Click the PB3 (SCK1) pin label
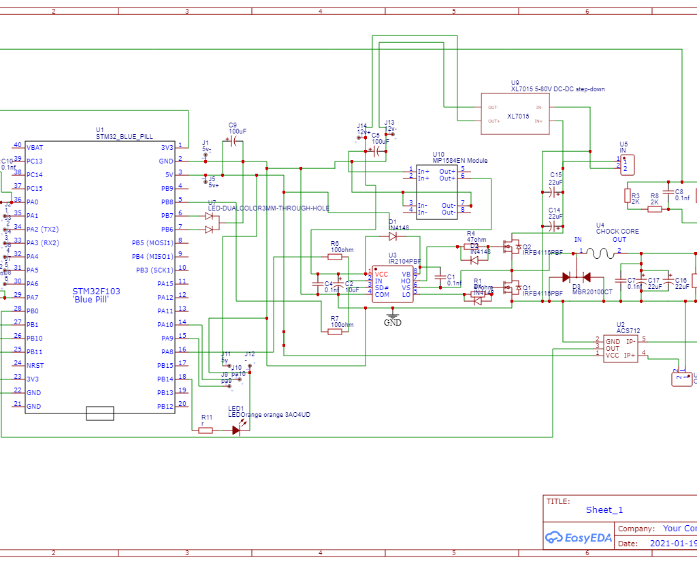Image resolution: width=697 pixels, height=564 pixels. pos(155,270)
